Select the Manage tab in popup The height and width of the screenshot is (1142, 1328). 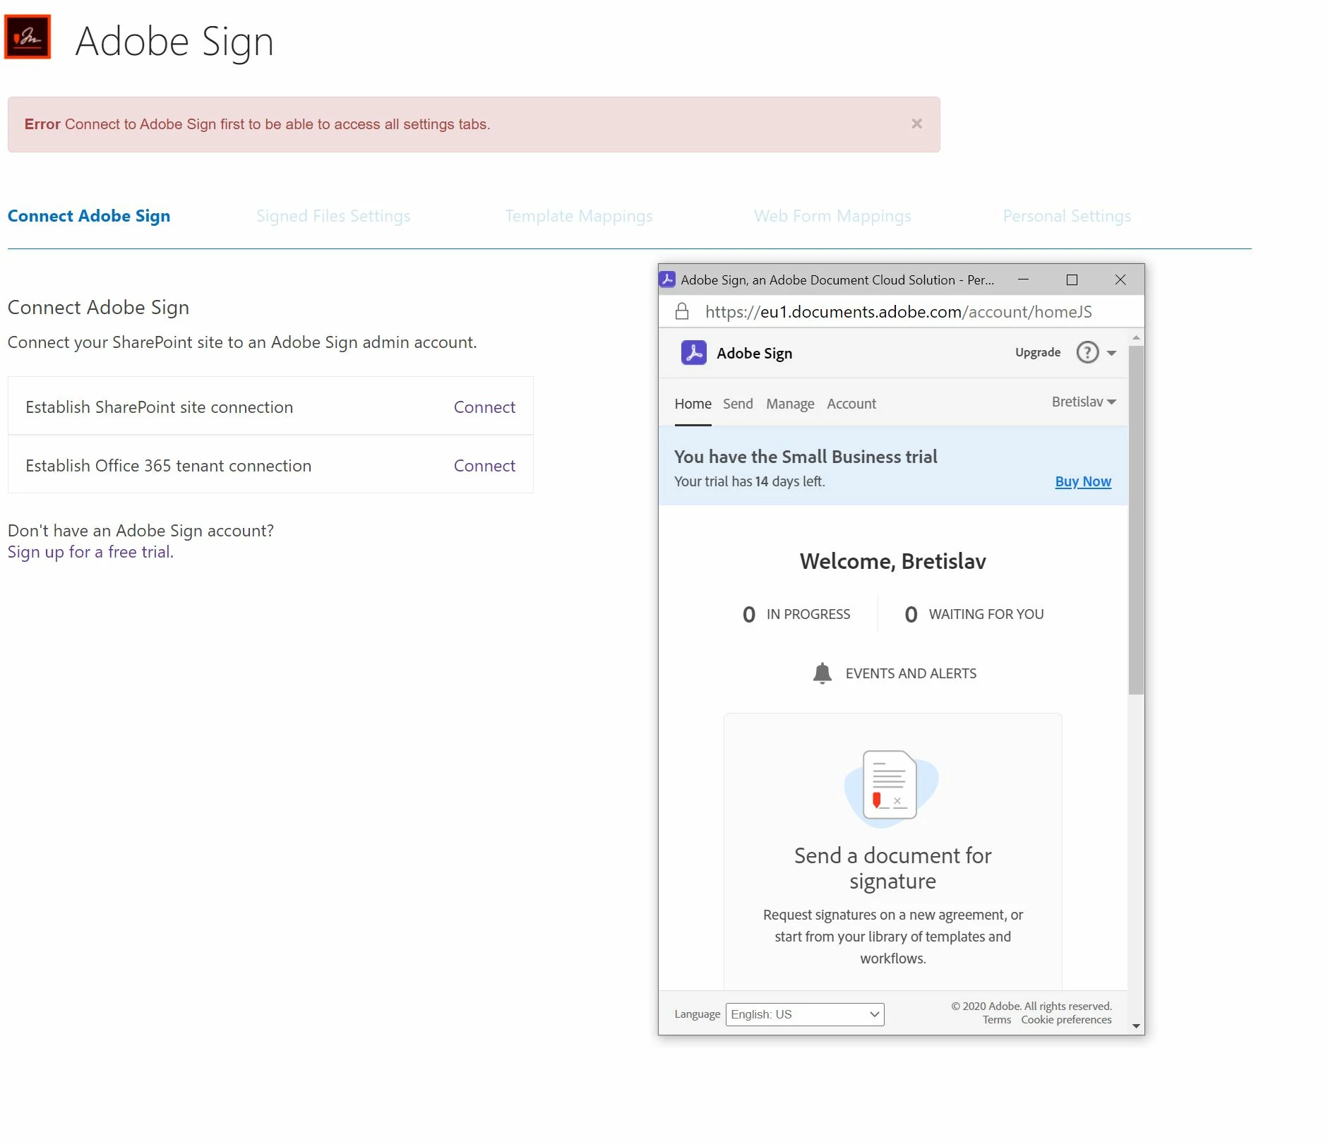pos(790,404)
